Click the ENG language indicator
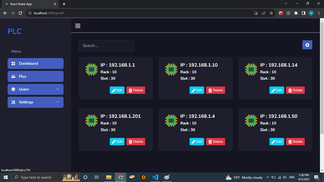The height and width of the screenshot is (182, 324). (x=292, y=177)
